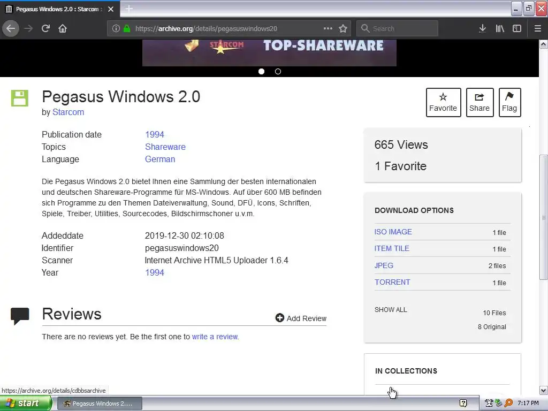Image resolution: width=548 pixels, height=411 pixels.
Task: Click the Pegasus Windows 2.0 title heading
Action: [x=121, y=96]
